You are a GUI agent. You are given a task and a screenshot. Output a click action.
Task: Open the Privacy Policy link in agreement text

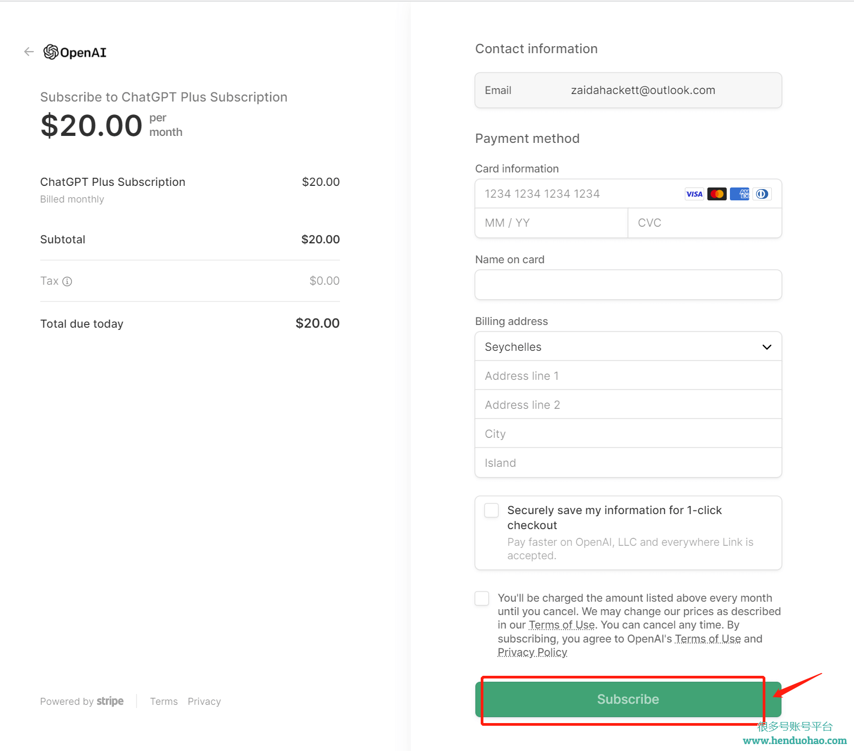[x=532, y=652]
